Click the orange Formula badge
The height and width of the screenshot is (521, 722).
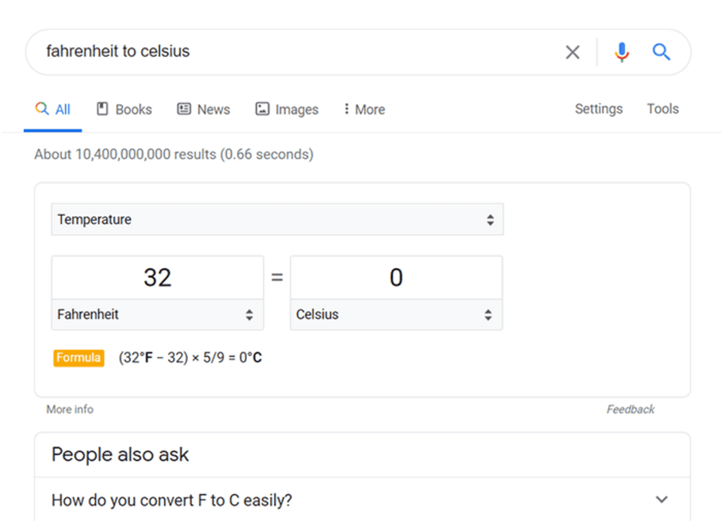tap(79, 357)
